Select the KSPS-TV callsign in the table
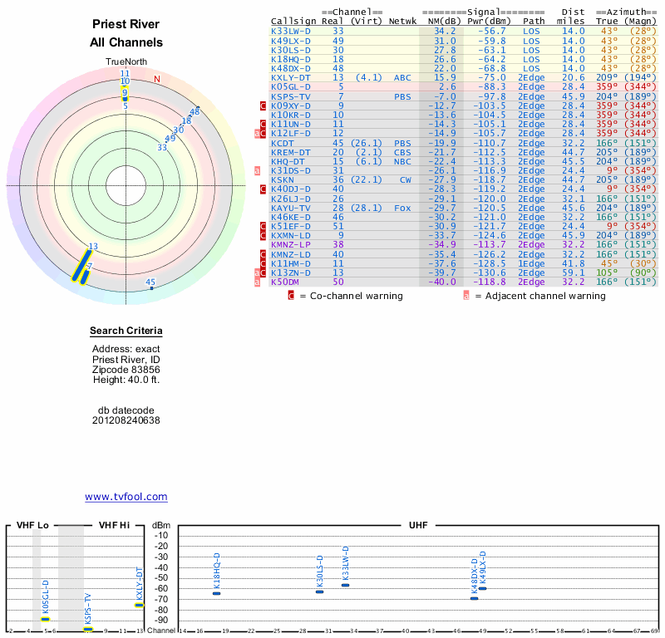Screen dimensions: 665x638 click(290, 96)
